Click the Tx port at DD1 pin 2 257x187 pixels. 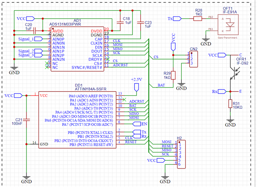point(137,132)
